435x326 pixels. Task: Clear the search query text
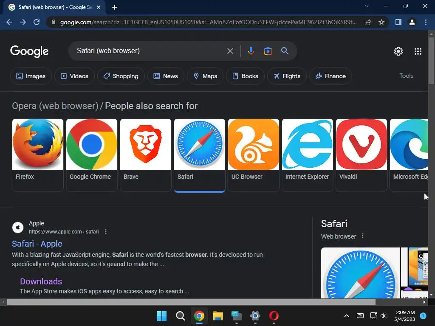point(230,51)
